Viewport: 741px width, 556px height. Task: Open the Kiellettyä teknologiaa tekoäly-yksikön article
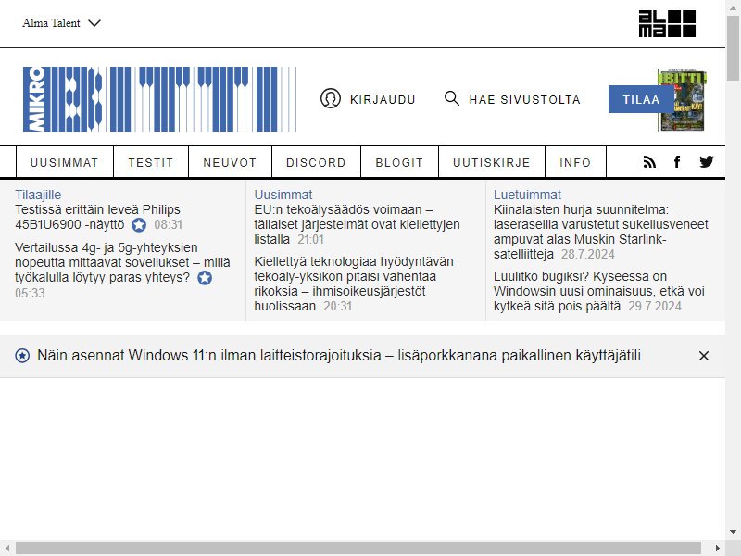(x=354, y=284)
